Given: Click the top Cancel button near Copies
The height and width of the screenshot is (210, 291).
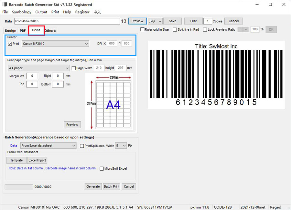Looking at the screenshot, I should click(233, 21).
